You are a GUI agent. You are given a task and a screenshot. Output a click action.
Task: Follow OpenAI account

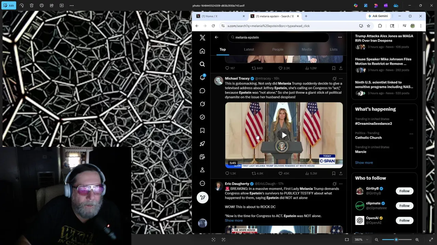coord(405,220)
